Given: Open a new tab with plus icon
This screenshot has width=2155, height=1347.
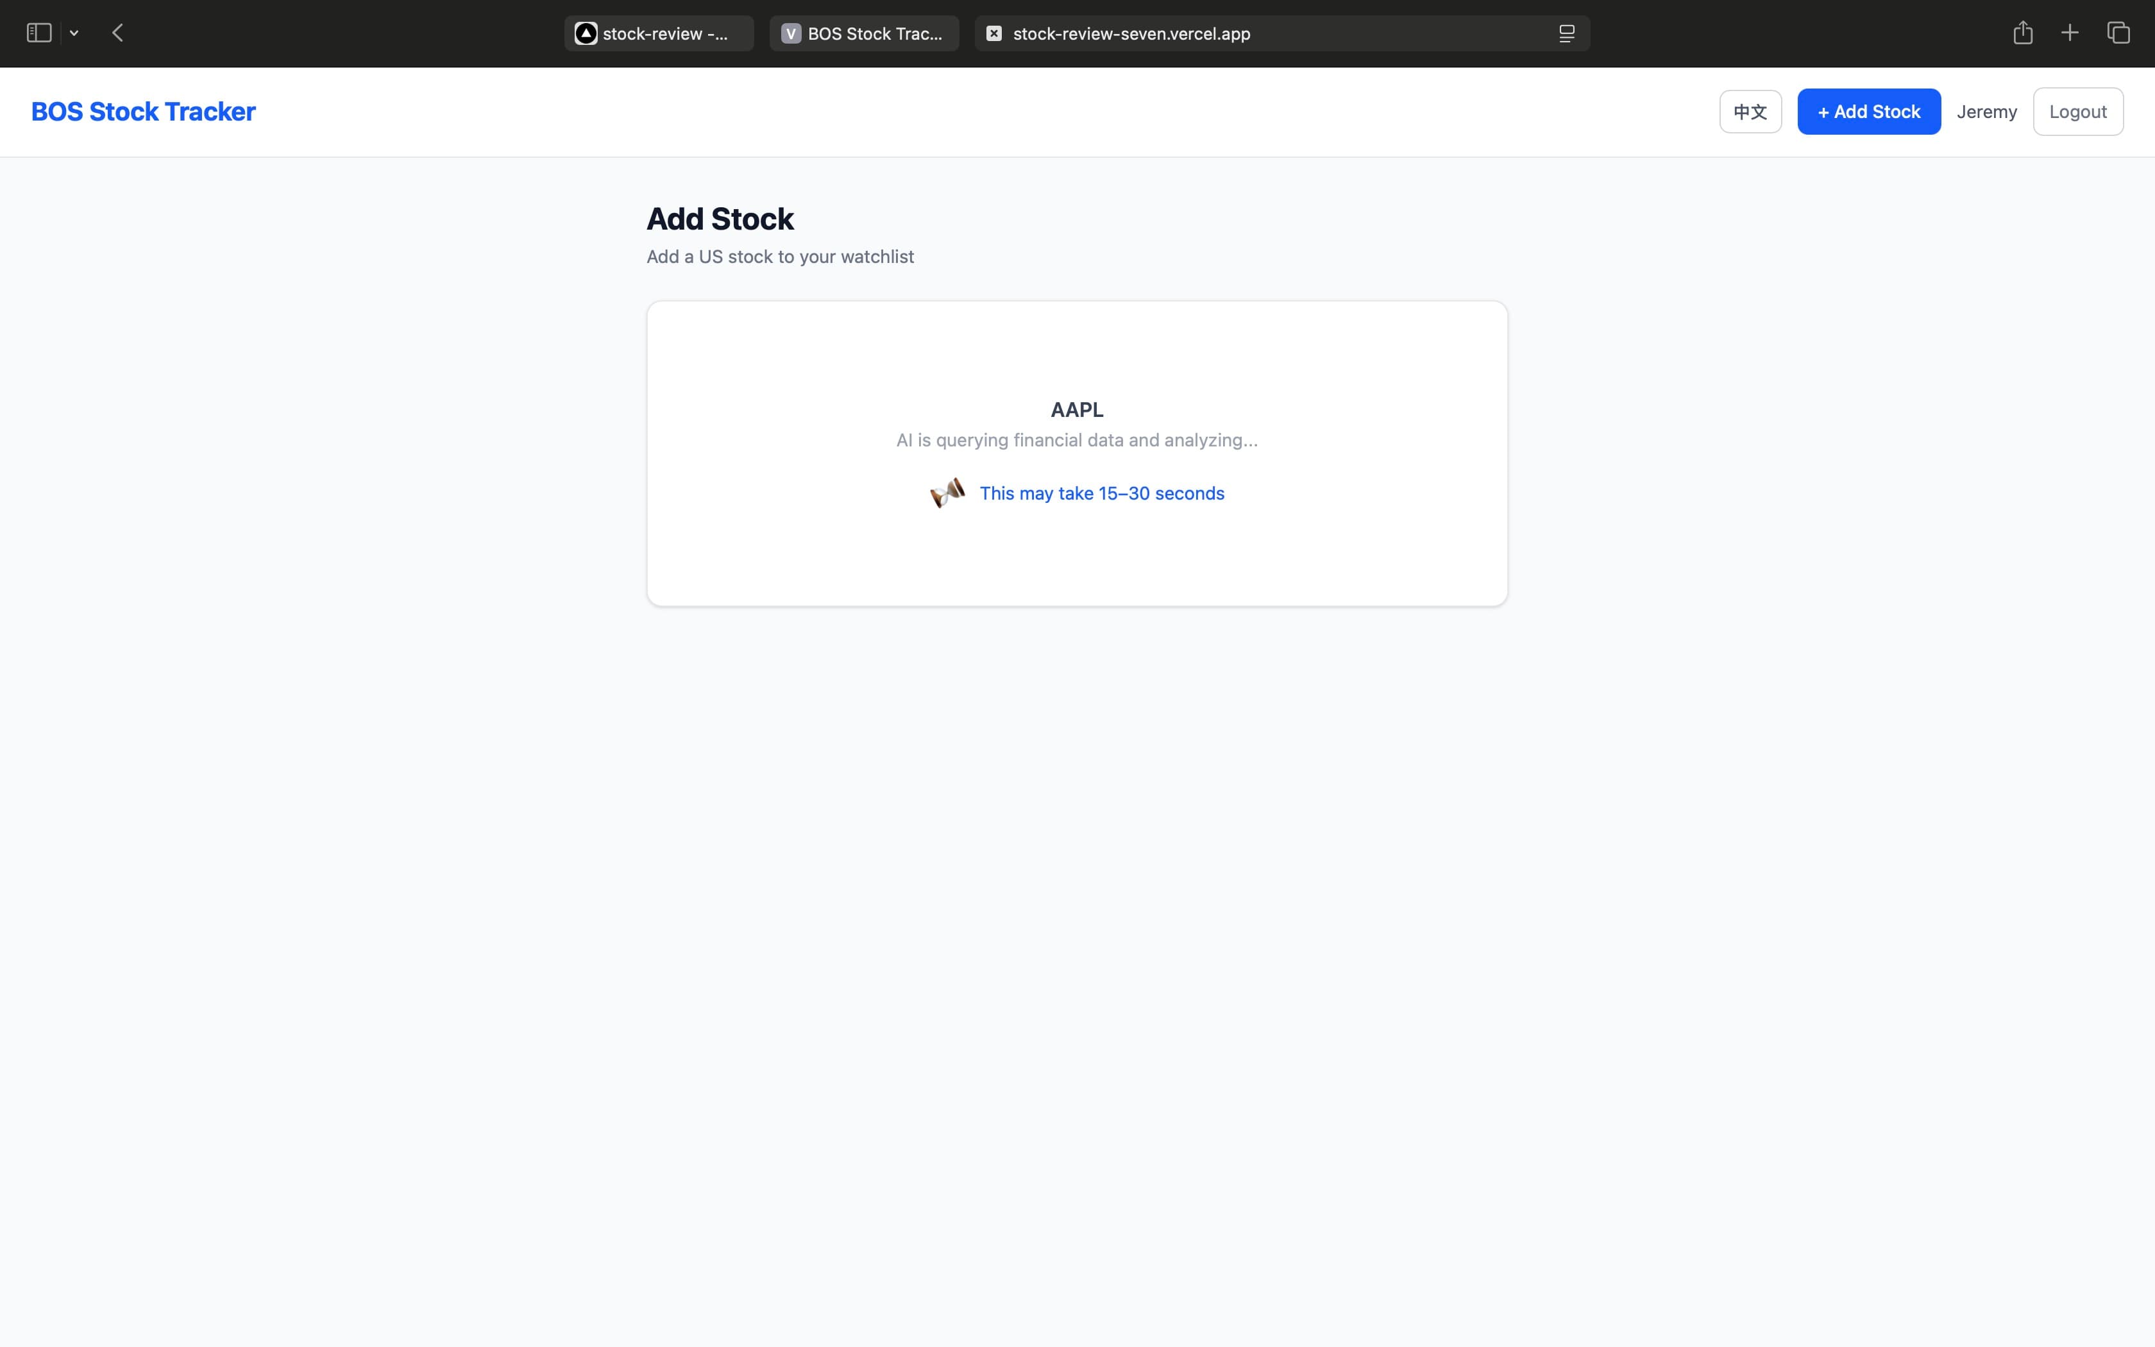Looking at the screenshot, I should 2070,33.
